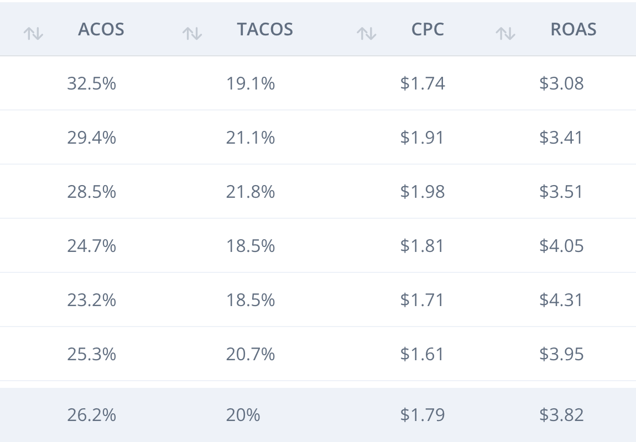Click the $1.79 CPC total

pyautogui.click(x=423, y=415)
